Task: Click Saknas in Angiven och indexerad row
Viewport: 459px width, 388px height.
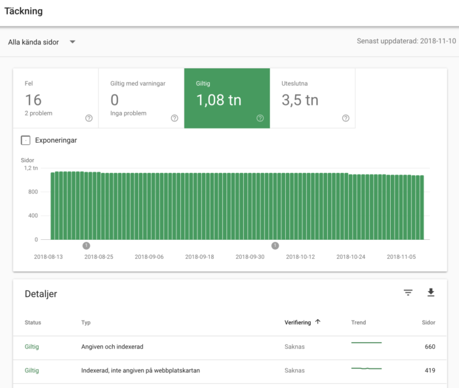Action: point(294,347)
